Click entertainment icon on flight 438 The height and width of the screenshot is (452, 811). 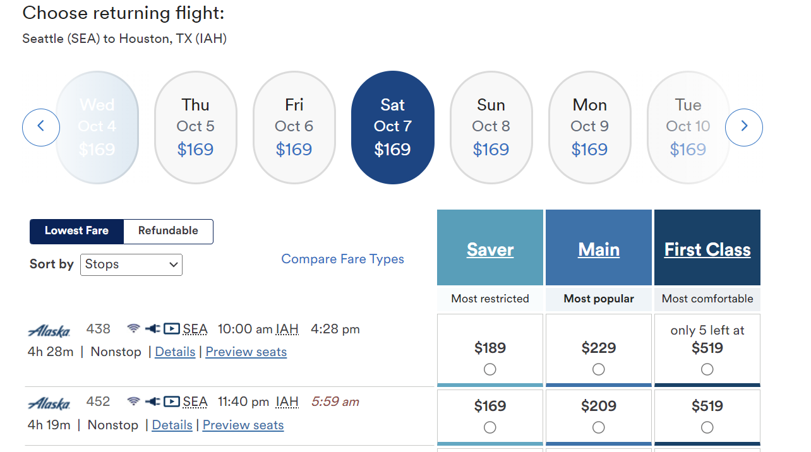(171, 329)
